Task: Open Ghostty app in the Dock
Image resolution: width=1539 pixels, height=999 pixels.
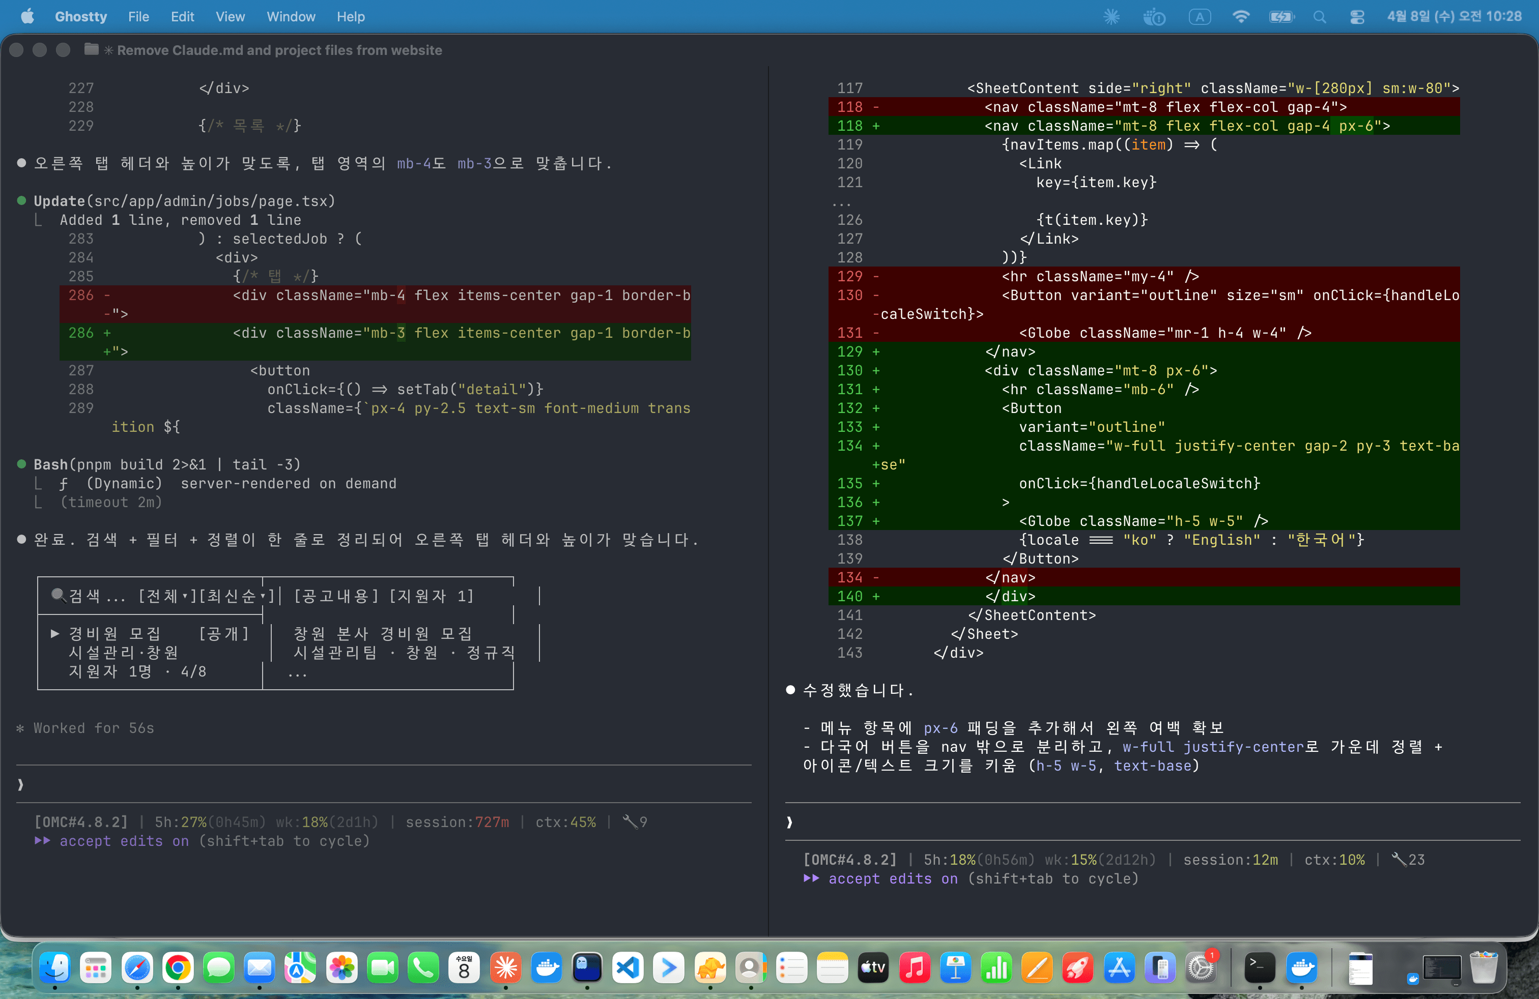Action: click(587, 968)
